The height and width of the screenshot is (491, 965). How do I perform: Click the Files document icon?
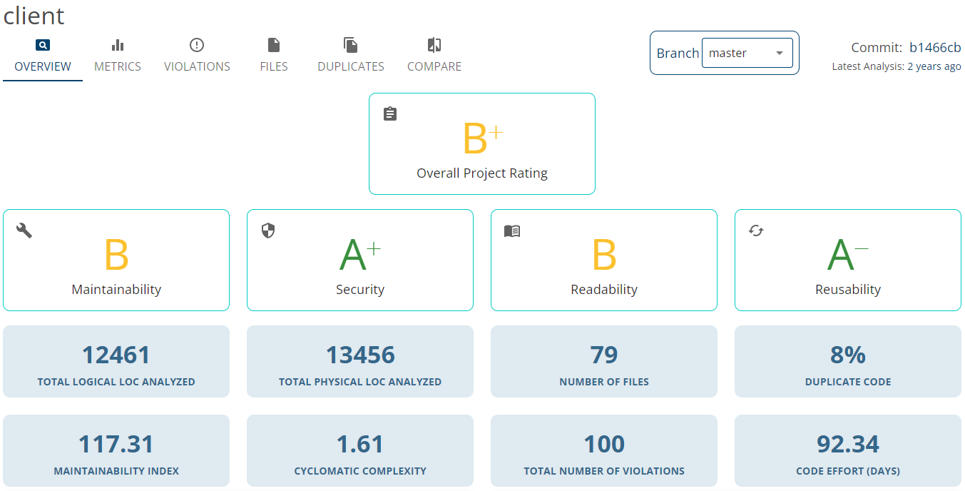pyautogui.click(x=274, y=45)
